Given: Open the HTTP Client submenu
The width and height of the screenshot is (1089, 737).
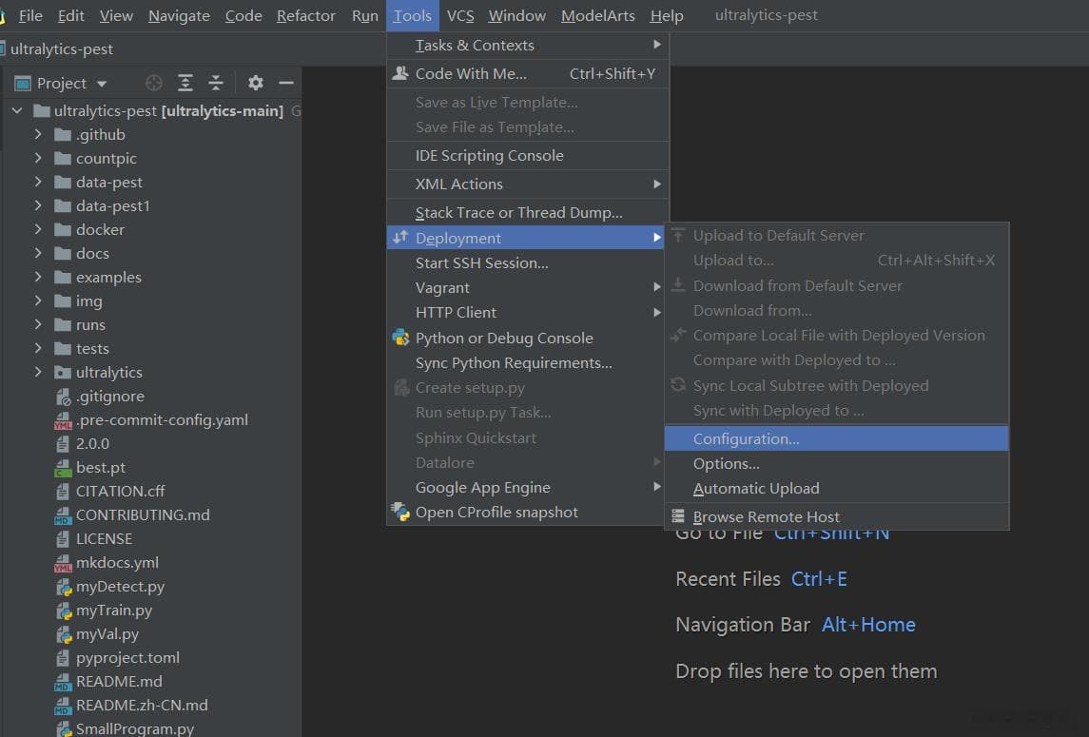Looking at the screenshot, I should [x=526, y=313].
